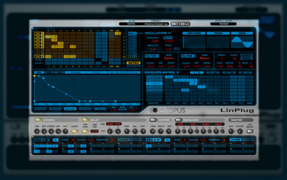This screenshot has height=180, width=287.
Task: Change Filter 1 mode from Bypass
Action: (169, 58)
